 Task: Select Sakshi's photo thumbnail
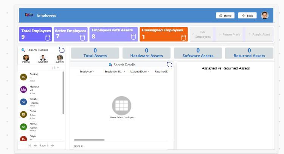[x=60, y=58]
